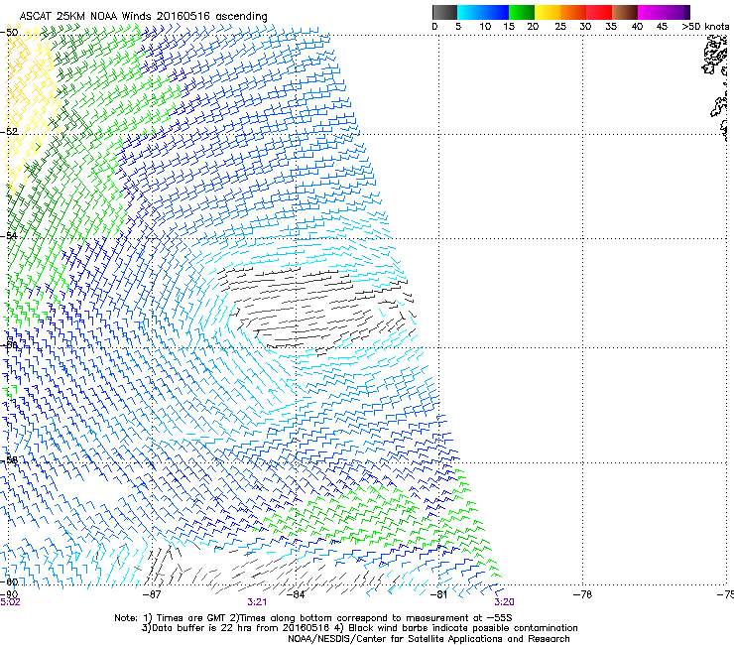
Task: Click the purple '3:20' time label
Action: tap(504, 602)
